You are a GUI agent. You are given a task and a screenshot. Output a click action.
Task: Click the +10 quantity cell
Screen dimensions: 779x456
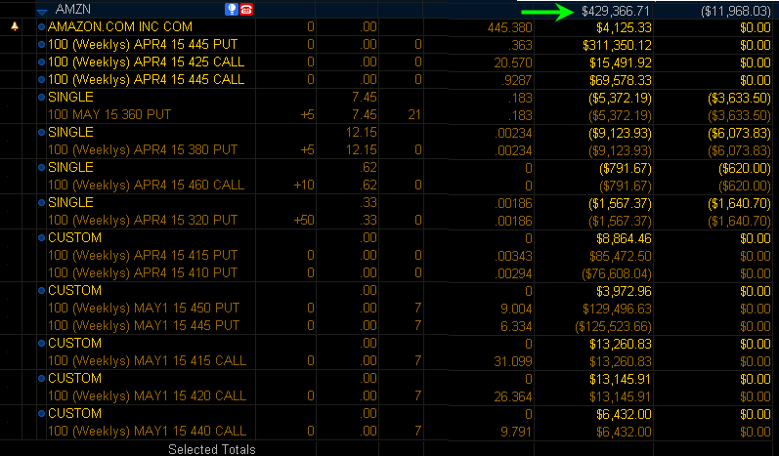pos(304,186)
